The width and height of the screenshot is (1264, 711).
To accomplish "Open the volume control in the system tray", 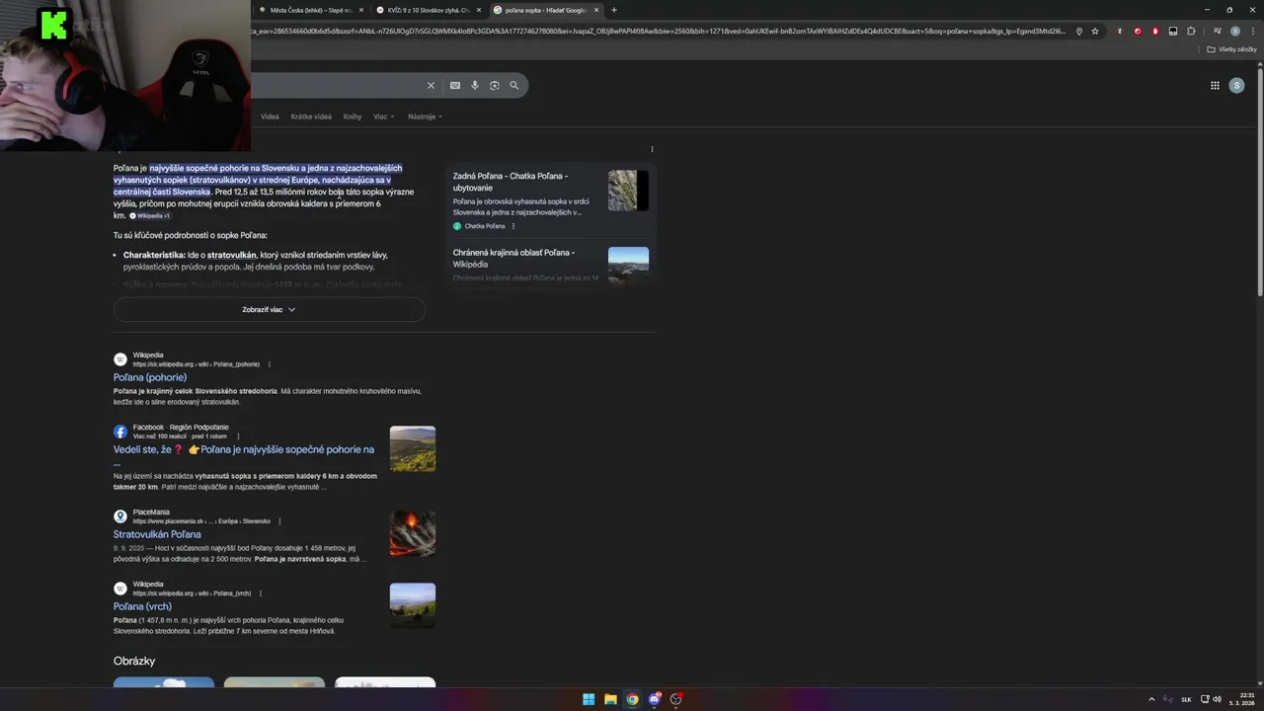I will pyautogui.click(x=1217, y=699).
